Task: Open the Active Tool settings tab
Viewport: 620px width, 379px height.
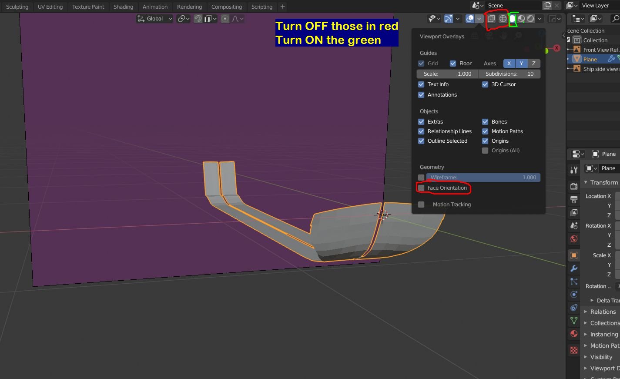Action: tap(574, 170)
